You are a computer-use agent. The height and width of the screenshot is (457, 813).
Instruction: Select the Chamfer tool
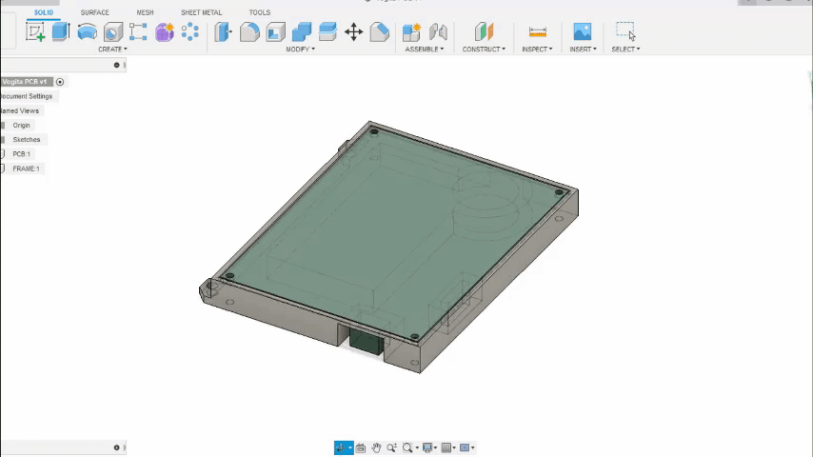380,31
